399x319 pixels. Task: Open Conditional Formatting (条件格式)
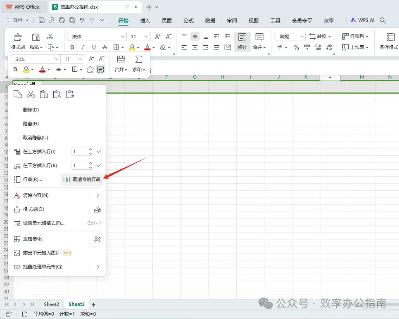click(389, 41)
